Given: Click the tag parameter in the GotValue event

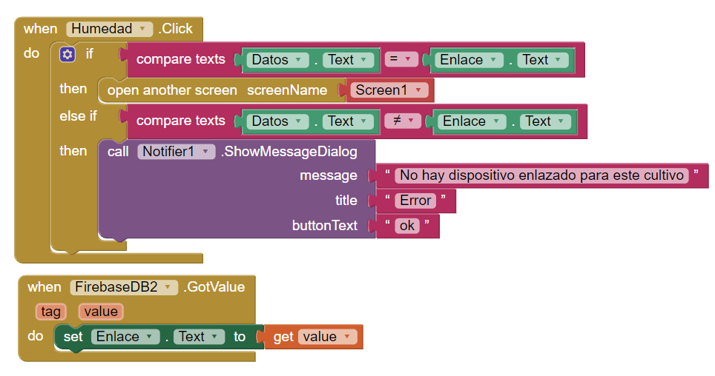Looking at the screenshot, I should [x=50, y=312].
